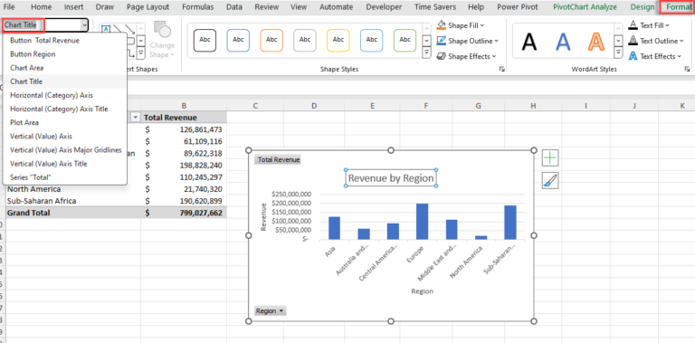Click the Total Revenue field button on chart
This screenshot has height=343, width=695.
279,159
